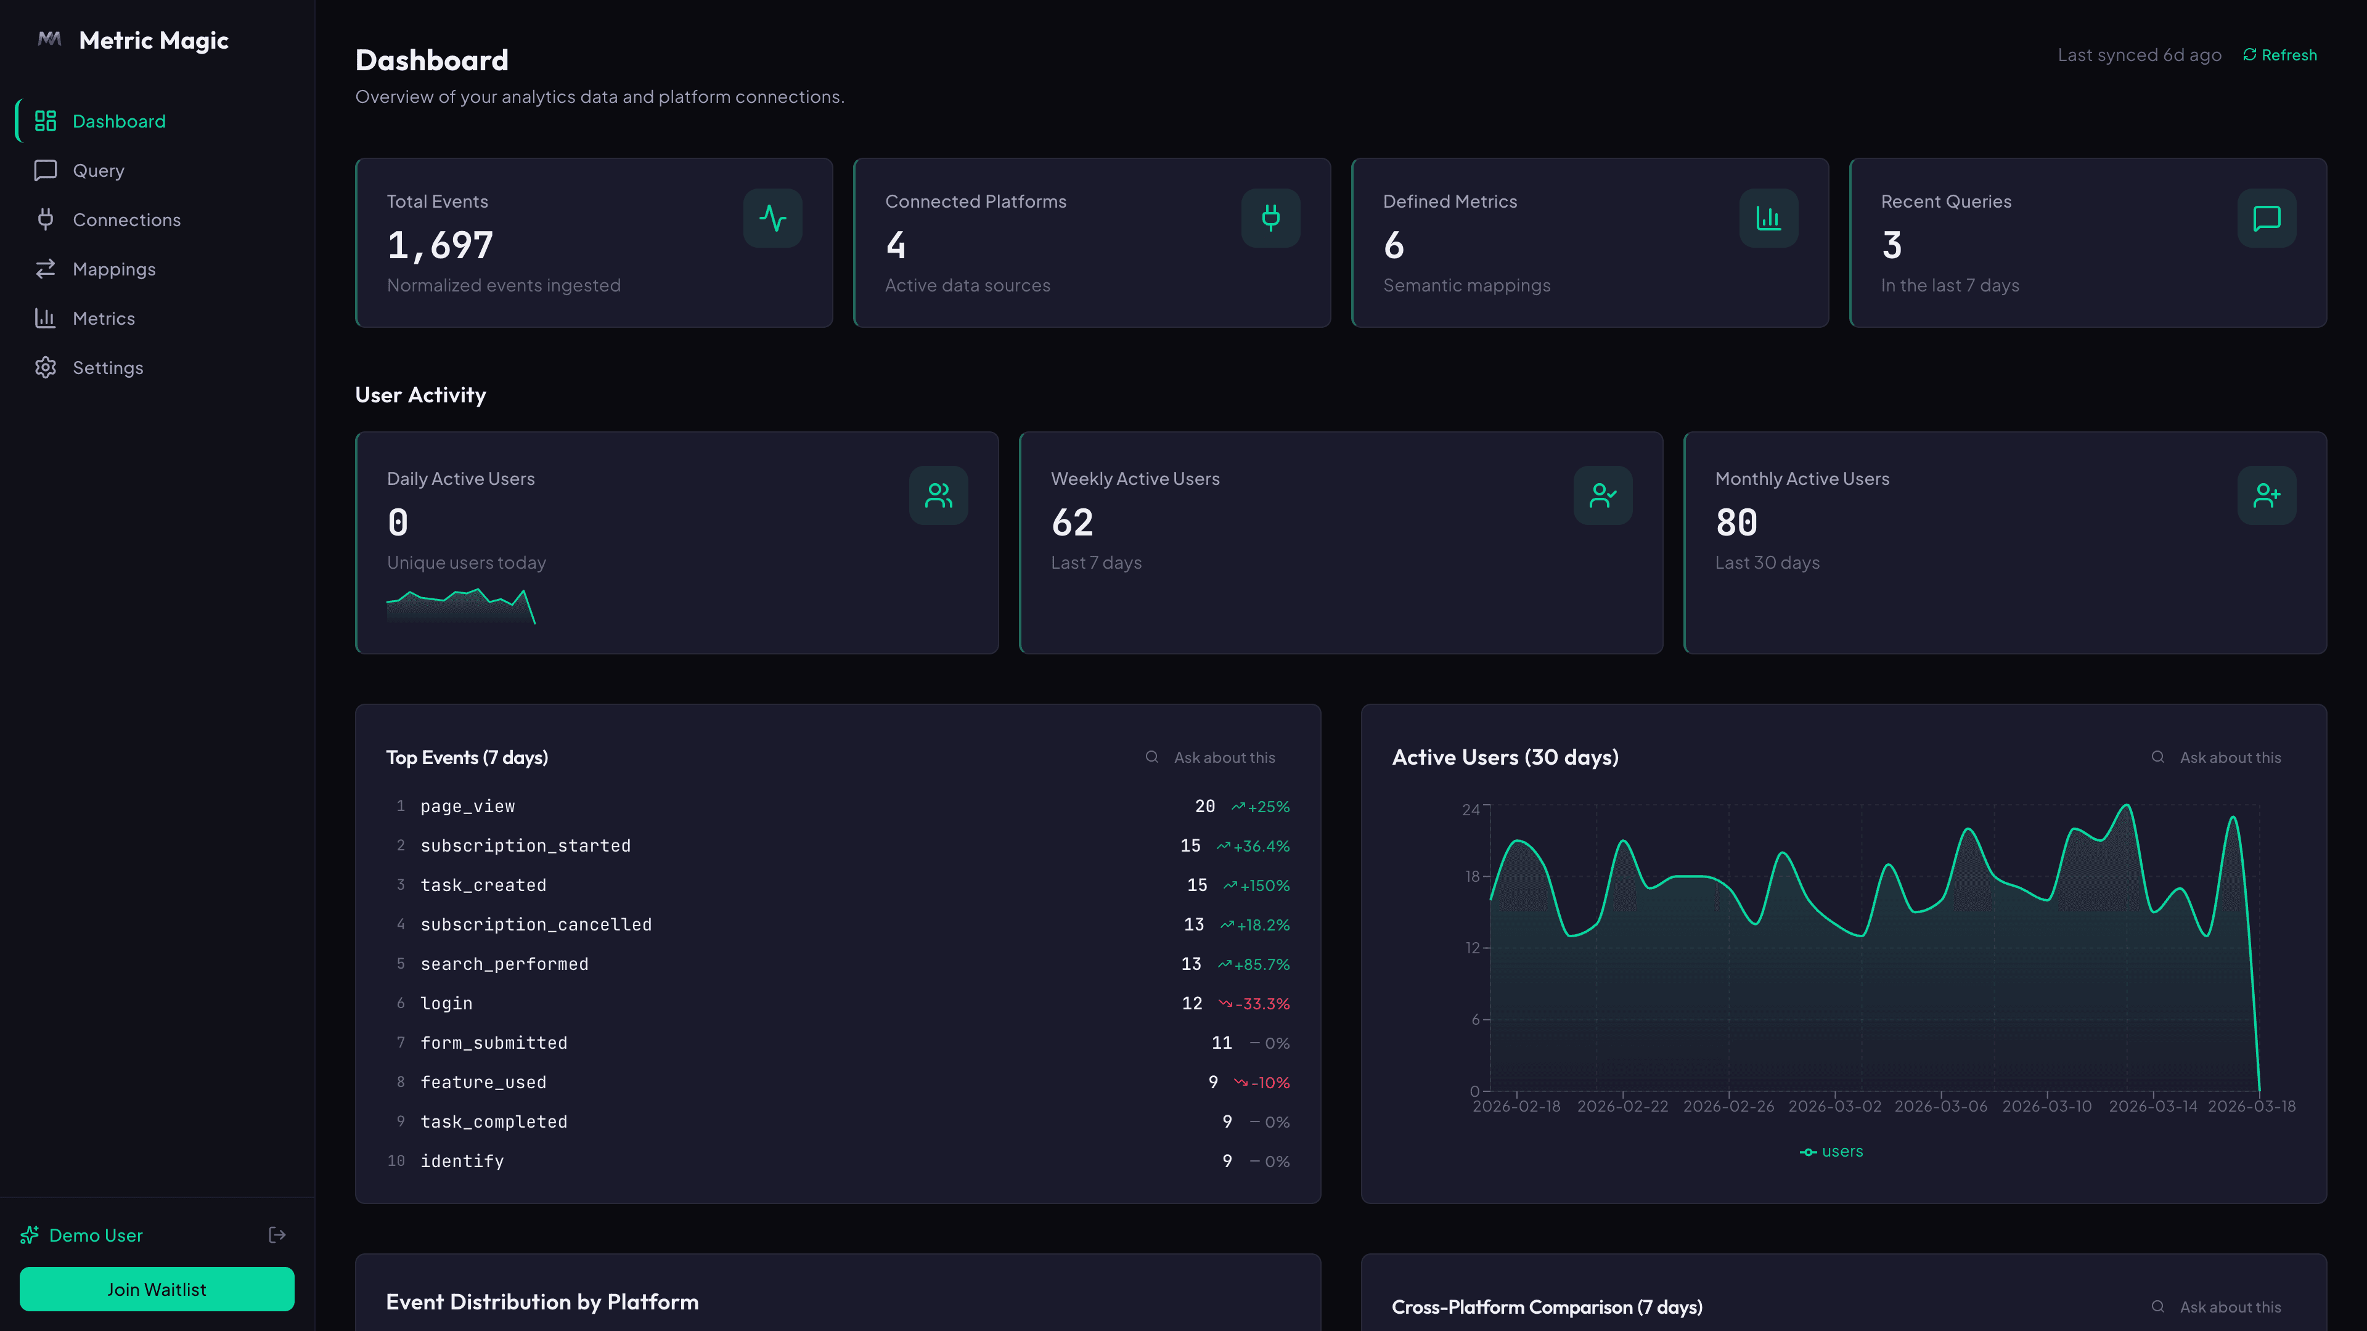Select the Mappings arrows icon in sidebar
This screenshot has width=2367, height=1331.
click(x=46, y=268)
